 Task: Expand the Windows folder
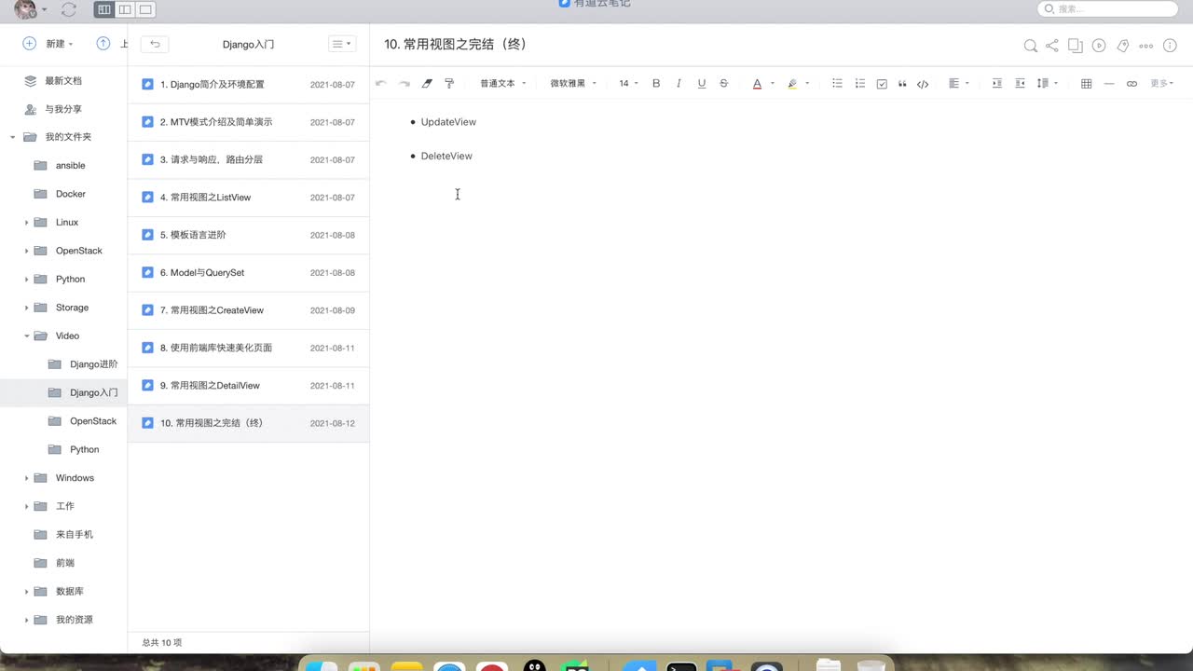pyautogui.click(x=26, y=478)
